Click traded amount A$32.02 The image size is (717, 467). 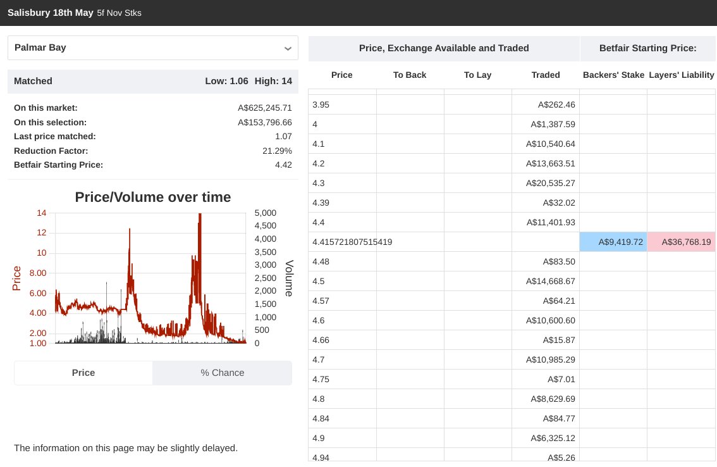coord(559,203)
